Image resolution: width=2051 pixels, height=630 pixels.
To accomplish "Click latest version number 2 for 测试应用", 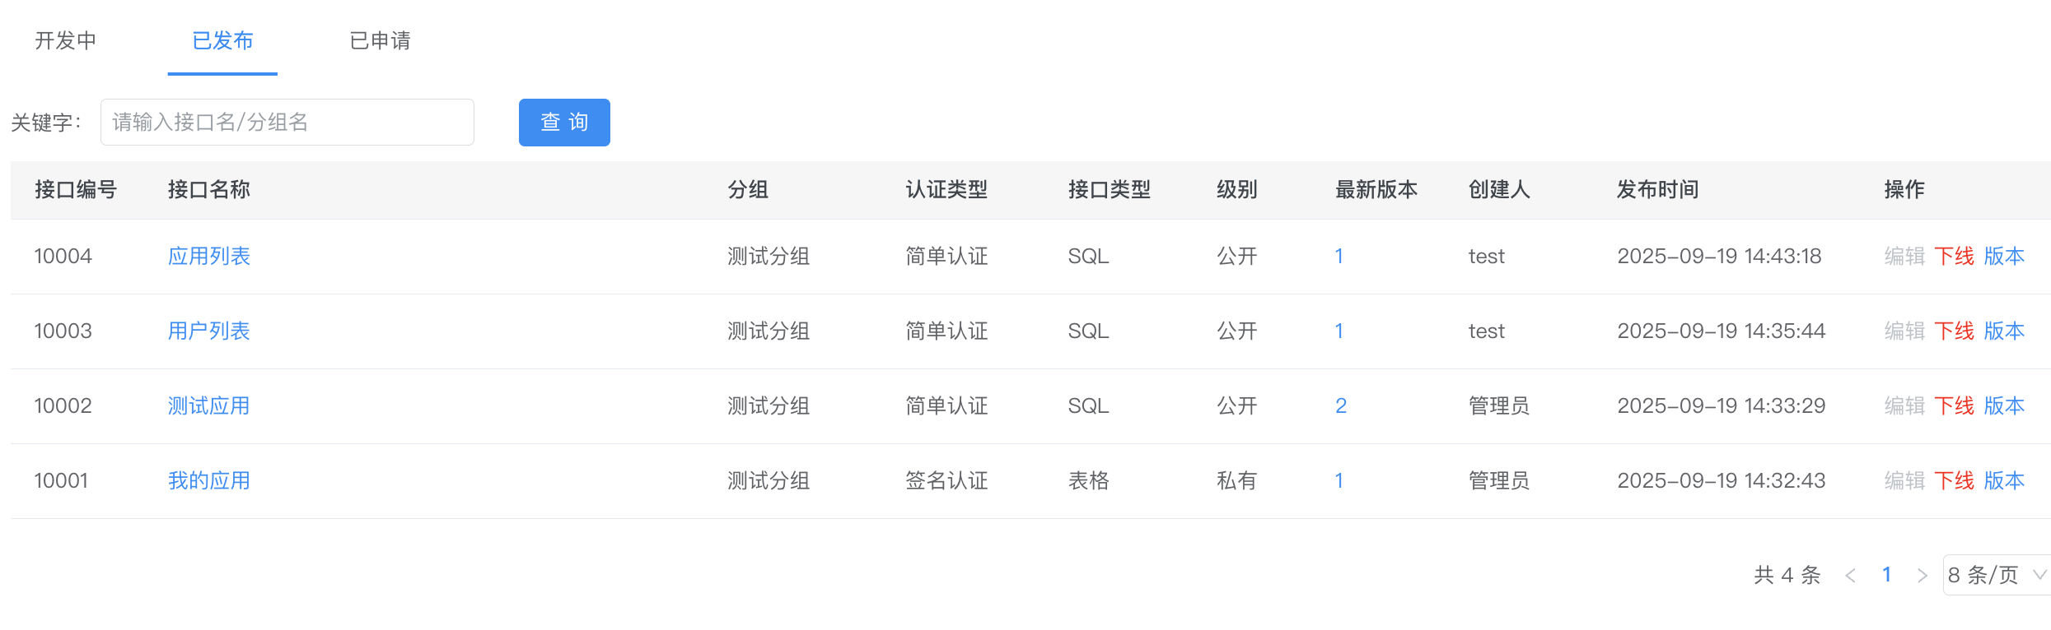I will click(x=1341, y=406).
